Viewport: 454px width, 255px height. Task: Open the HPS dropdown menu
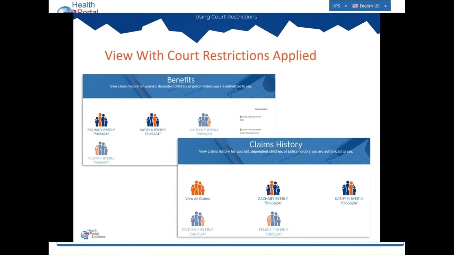[339, 6]
